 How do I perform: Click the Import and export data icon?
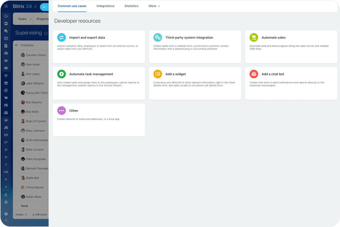tap(61, 38)
